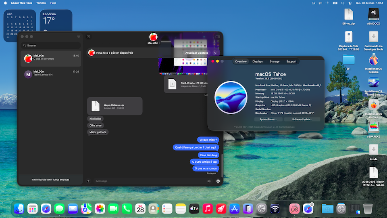The height and width of the screenshot is (218, 387).
Task: Open Messages app in the dock
Action: tap(59, 209)
